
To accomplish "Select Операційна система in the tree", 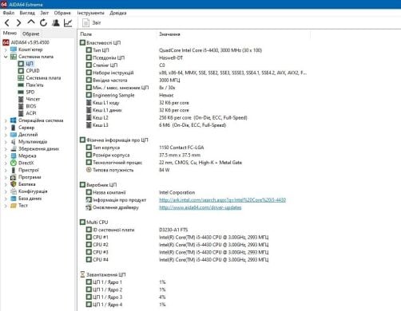I will (37, 120).
